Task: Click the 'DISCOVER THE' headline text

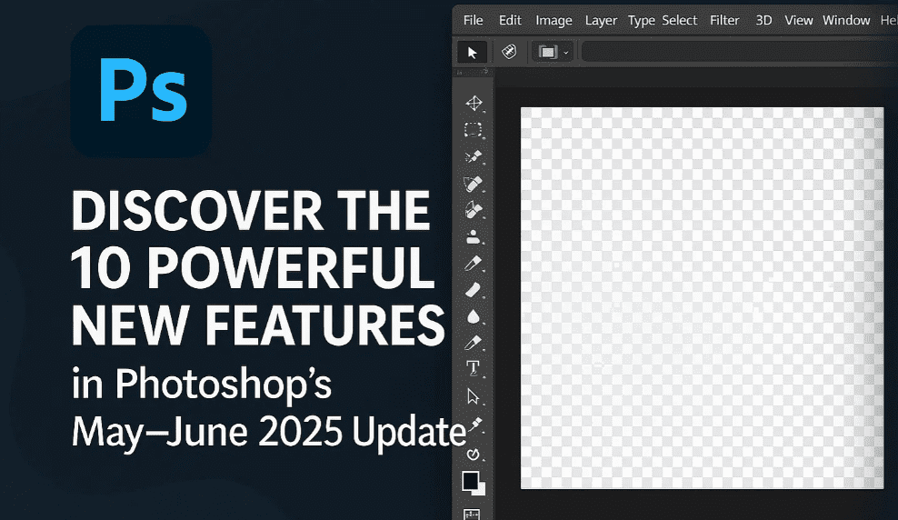Action: (x=251, y=210)
